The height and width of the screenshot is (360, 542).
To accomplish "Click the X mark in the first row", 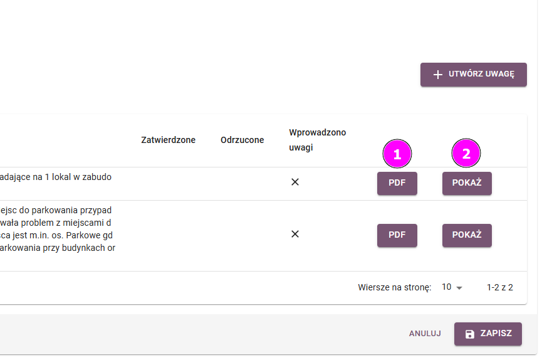I will (295, 182).
